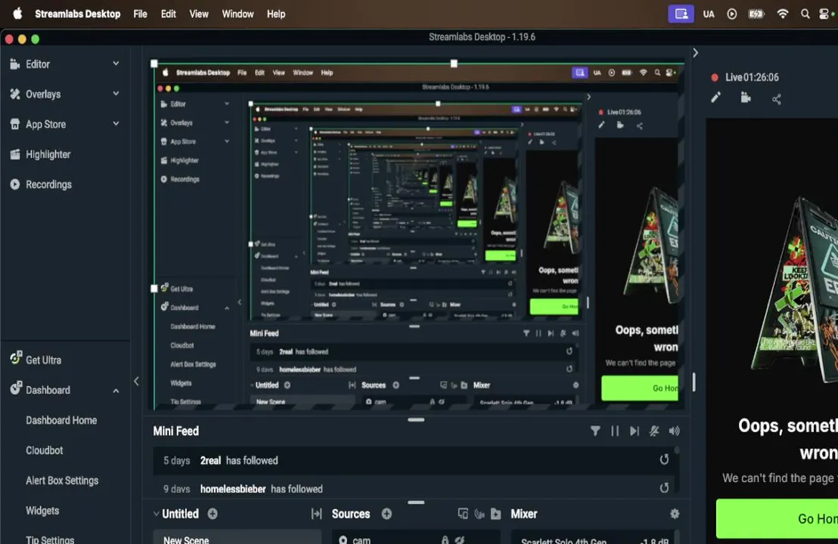
Task: Open the Help menu in the top macOS menu bar
Action: coord(276,14)
